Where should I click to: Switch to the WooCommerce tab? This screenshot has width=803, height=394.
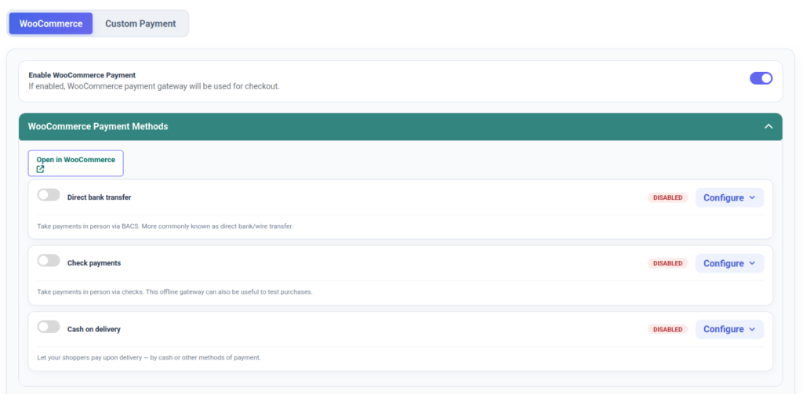tap(51, 23)
